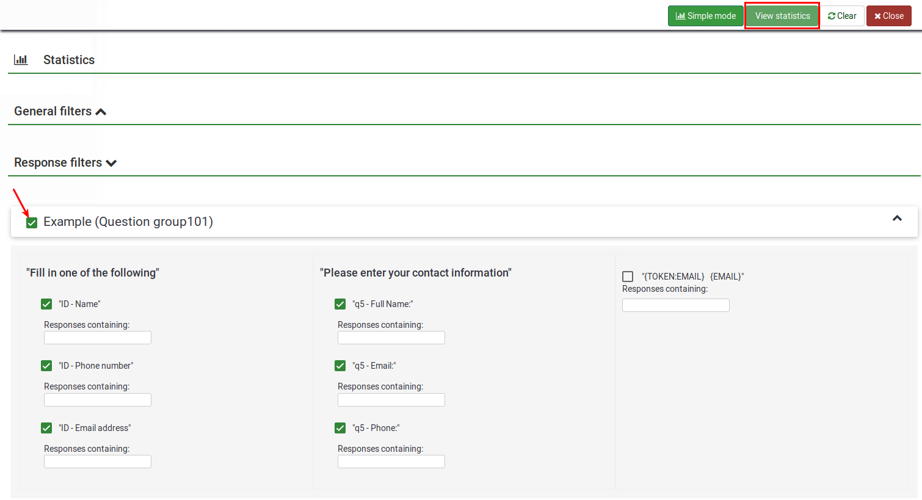Click the View statistics button
The height and width of the screenshot is (500, 922).
tap(782, 16)
